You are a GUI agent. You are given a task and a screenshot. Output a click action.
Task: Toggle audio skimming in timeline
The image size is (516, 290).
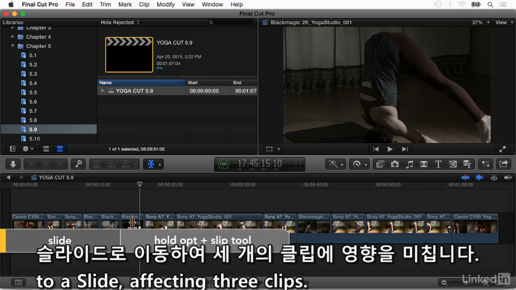pos(479,177)
